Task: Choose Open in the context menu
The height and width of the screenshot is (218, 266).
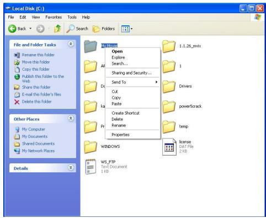Action: tap(132, 51)
